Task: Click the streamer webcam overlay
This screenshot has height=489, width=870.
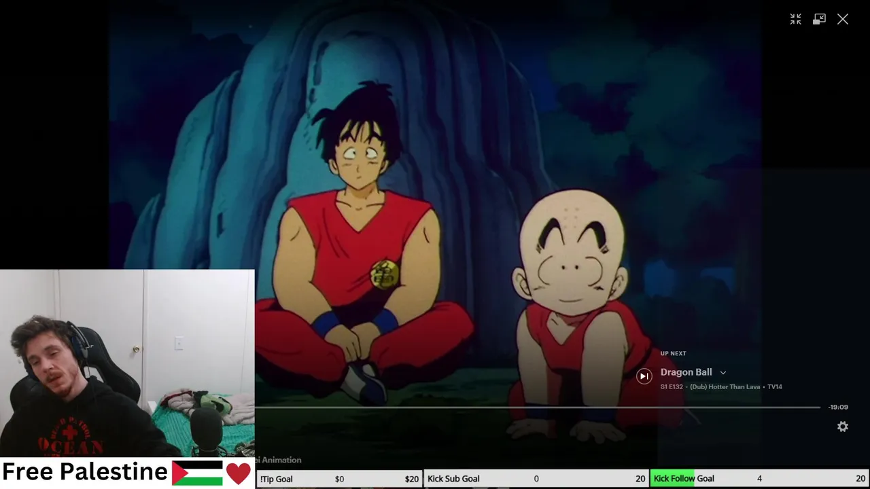Action: (127, 363)
